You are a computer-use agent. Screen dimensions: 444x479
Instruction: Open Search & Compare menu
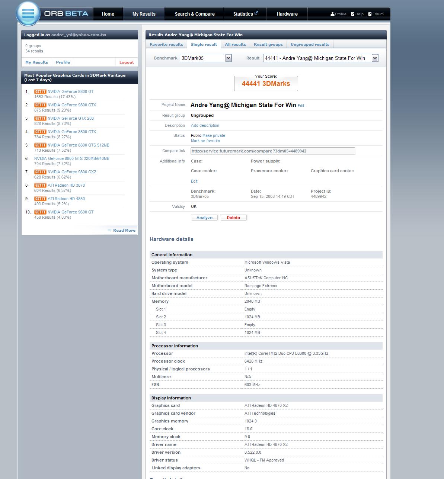195,14
